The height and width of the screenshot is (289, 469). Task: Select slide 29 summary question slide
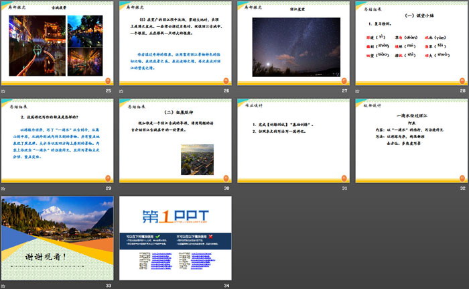coord(58,141)
